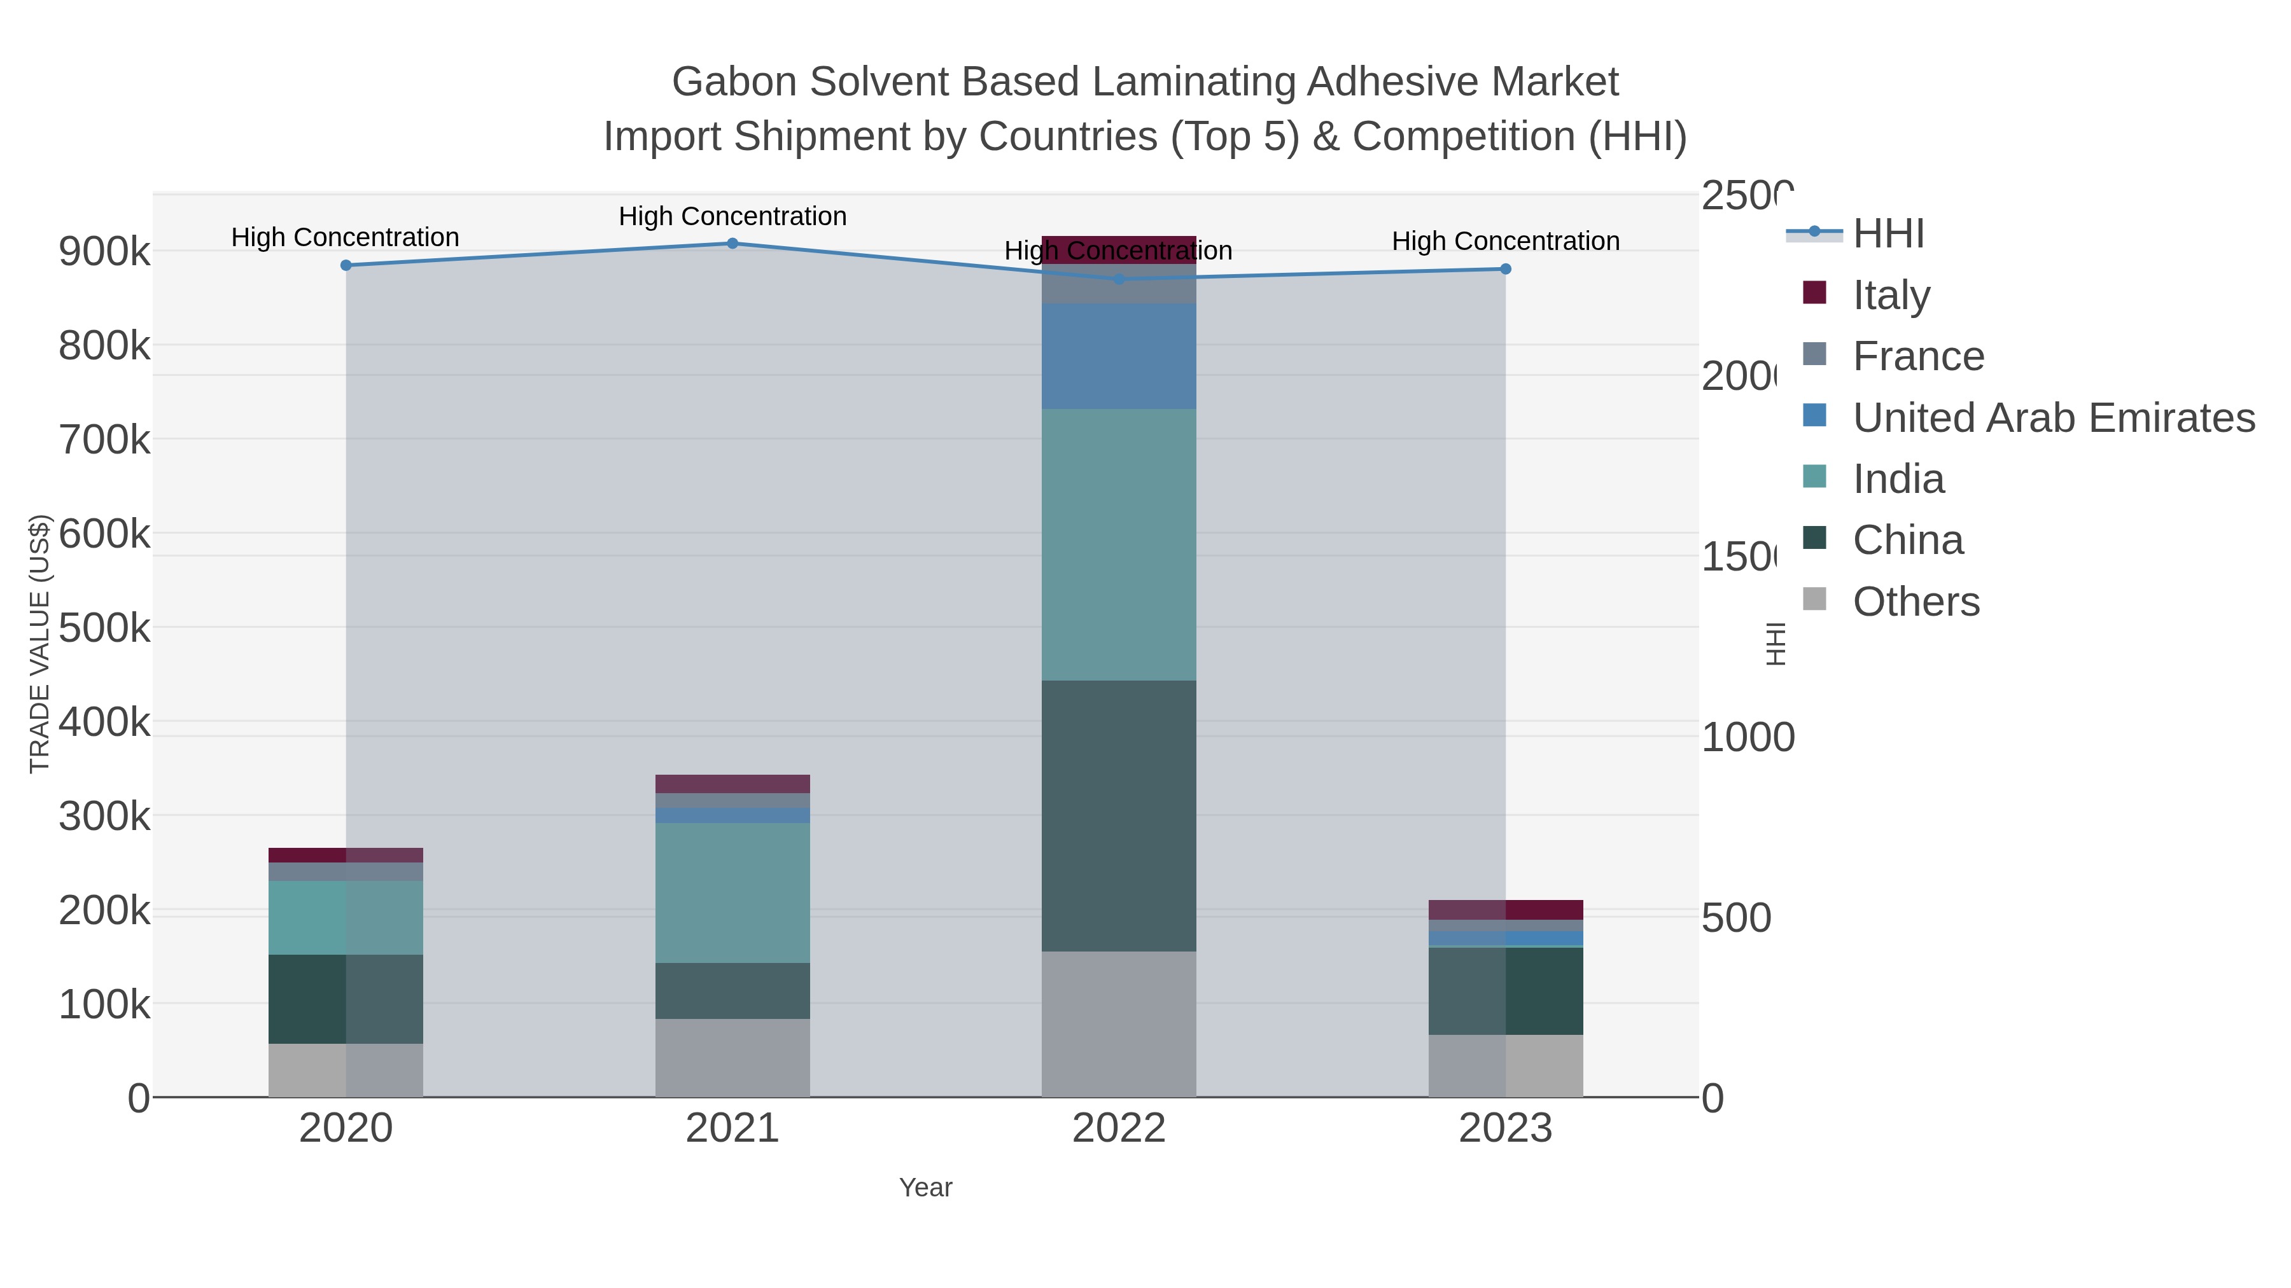This screenshot has width=2291, height=1288.
Task: Toggle the Others legend entry
Action: tap(1891, 601)
